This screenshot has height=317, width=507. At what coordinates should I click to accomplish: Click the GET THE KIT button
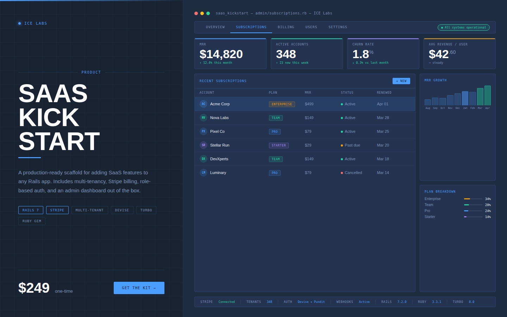(x=139, y=288)
